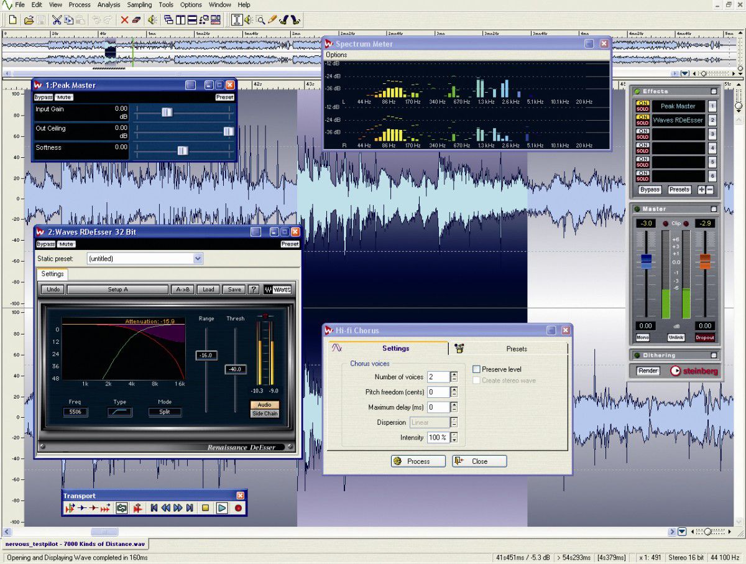This screenshot has width=746, height=564.
Task: Select the pencil draw tool
Action: coord(272,20)
